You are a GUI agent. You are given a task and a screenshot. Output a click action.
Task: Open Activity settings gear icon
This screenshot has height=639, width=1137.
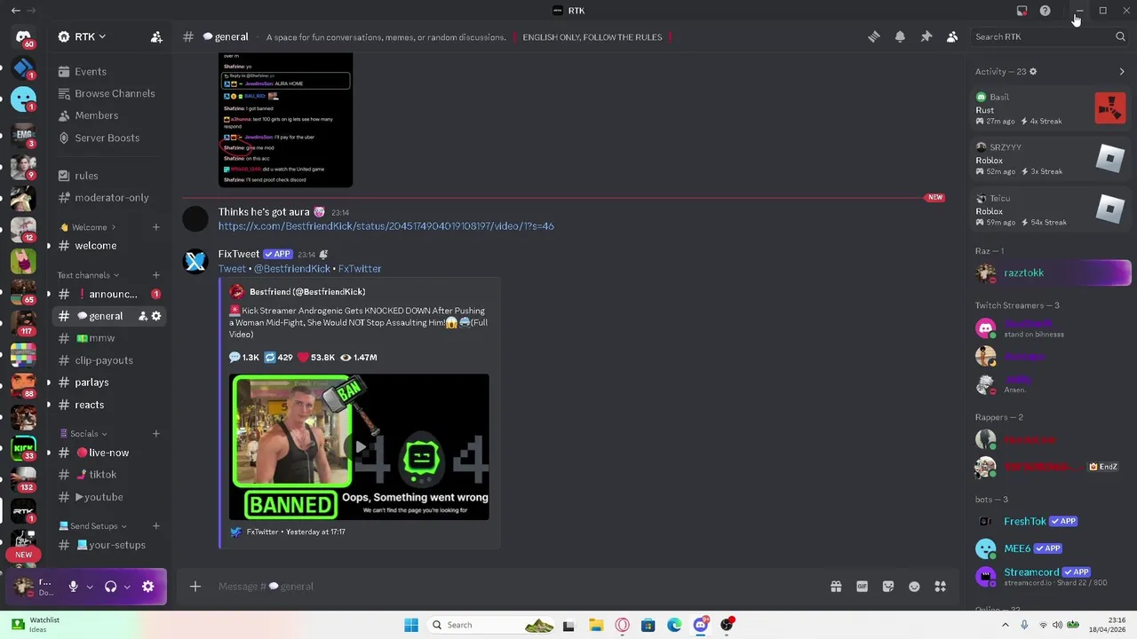pyautogui.click(x=1033, y=72)
